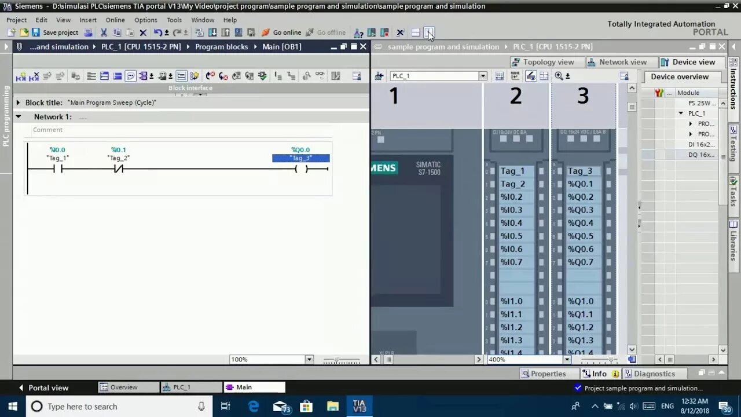Image resolution: width=741 pixels, height=417 pixels.
Task: Click the Tag_1 normally open contact
Action: [x=58, y=169]
